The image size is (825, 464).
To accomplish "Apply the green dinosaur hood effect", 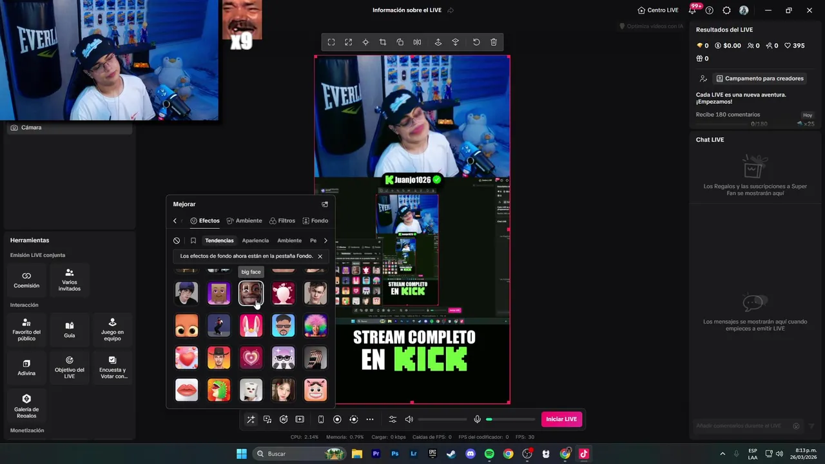I will click(218, 390).
